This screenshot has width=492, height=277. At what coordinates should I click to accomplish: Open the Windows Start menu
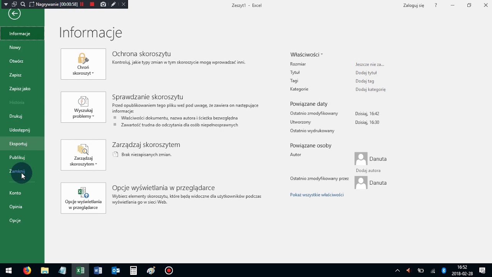pyautogui.click(x=9, y=270)
